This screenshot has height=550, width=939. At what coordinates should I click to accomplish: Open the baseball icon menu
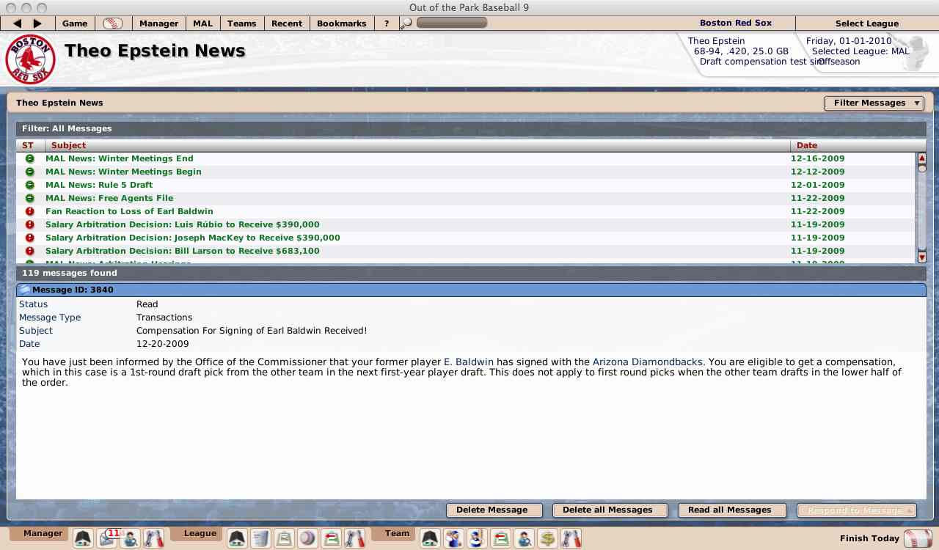coord(112,23)
